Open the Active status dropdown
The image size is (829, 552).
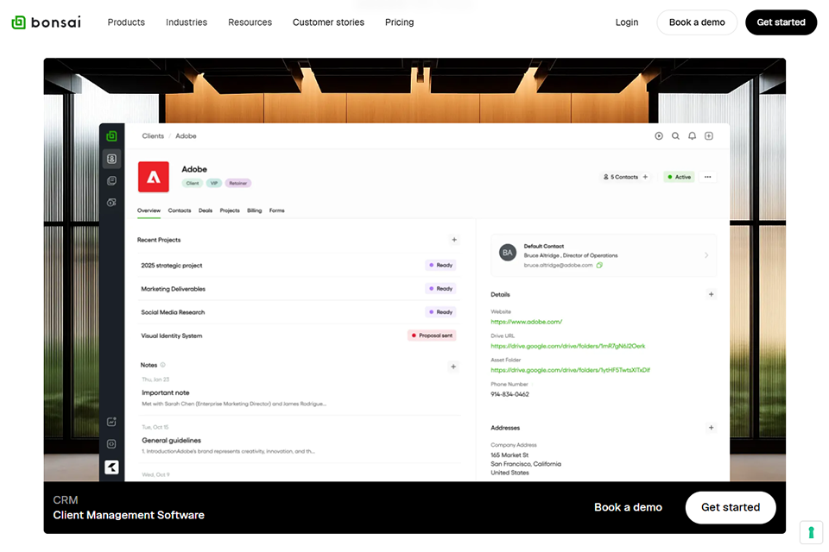pyautogui.click(x=680, y=177)
